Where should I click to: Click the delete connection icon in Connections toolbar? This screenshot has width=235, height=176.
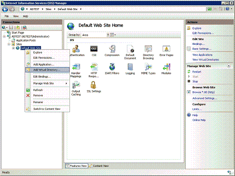coord(25,27)
